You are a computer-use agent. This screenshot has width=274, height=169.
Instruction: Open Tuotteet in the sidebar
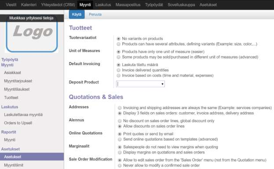point(11,97)
